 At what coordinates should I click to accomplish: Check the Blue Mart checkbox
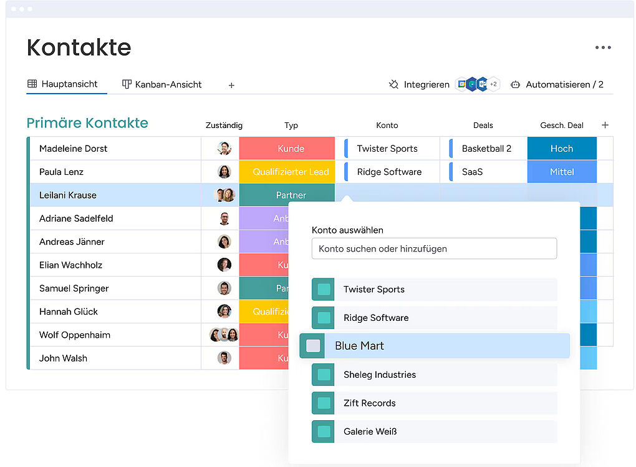(313, 346)
